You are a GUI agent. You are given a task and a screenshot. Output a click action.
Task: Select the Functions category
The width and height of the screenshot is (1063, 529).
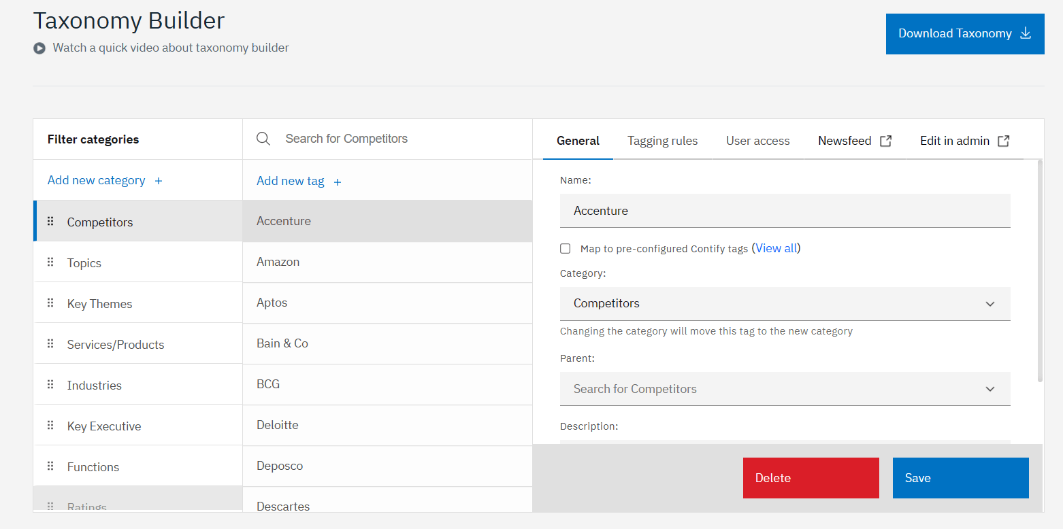(x=138, y=466)
